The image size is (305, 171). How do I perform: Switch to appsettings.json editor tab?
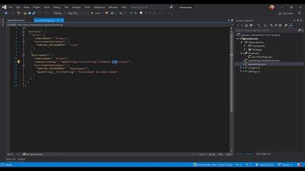[16, 20]
